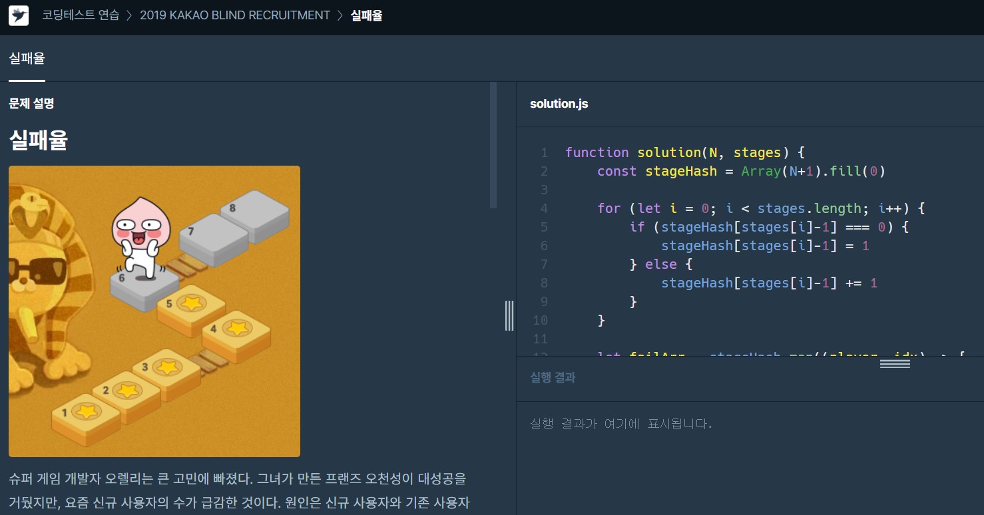The height and width of the screenshot is (515, 984).
Task: Select the solution.js file tab
Action: [559, 104]
